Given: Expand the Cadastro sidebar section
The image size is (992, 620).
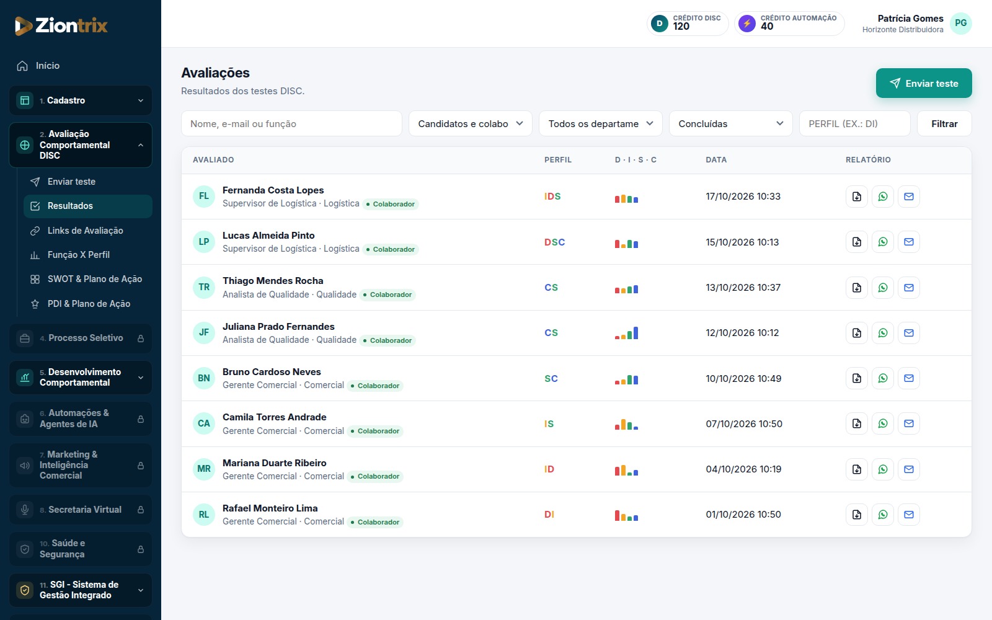Looking at the screenshot, I should click(x=81, y=100).
